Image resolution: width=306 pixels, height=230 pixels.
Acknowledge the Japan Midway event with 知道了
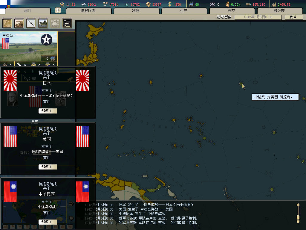click(48, 111)
